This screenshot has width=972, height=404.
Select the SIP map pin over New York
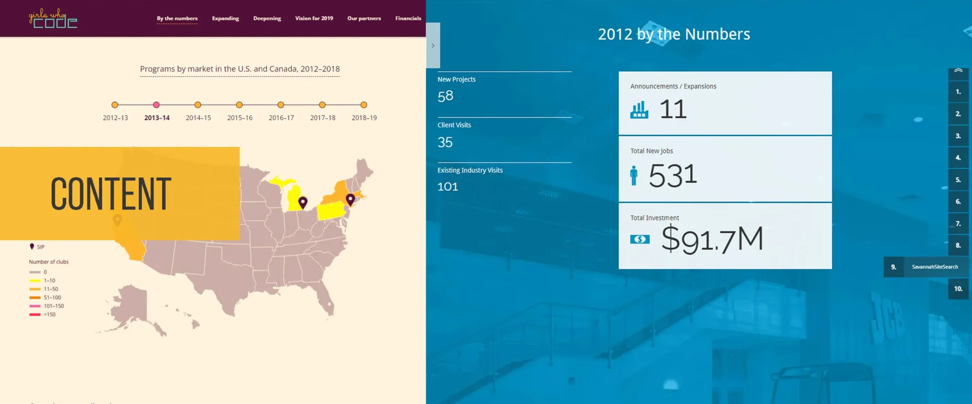[350, 199]
